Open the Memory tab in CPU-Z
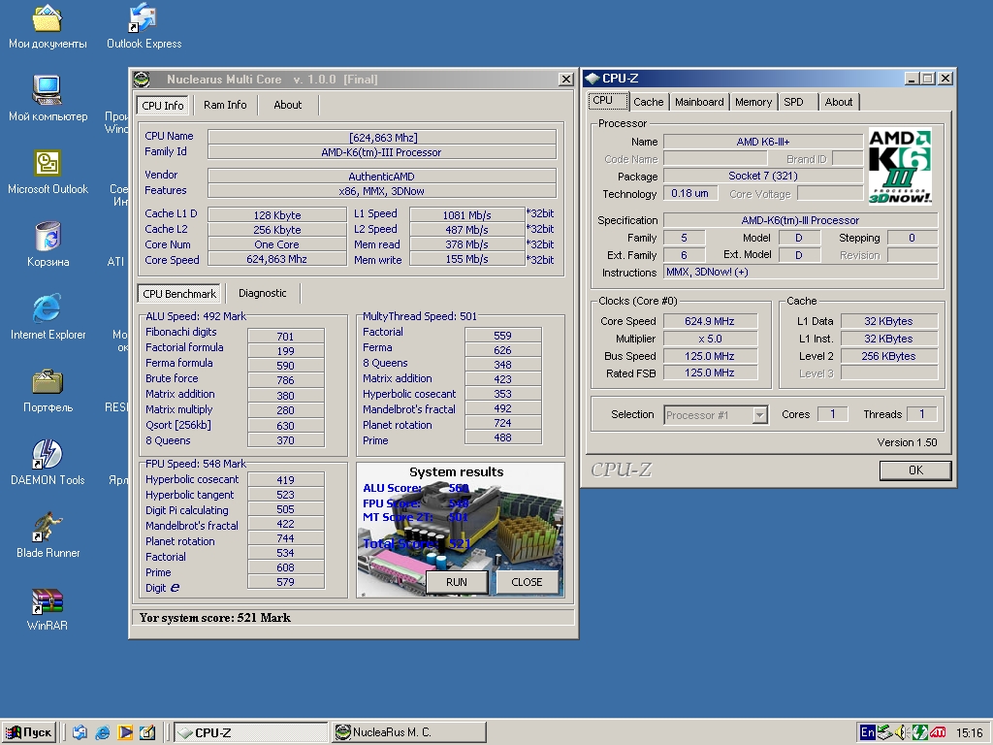The width and height of the screenshot is (993, 745). click(753, 102)
